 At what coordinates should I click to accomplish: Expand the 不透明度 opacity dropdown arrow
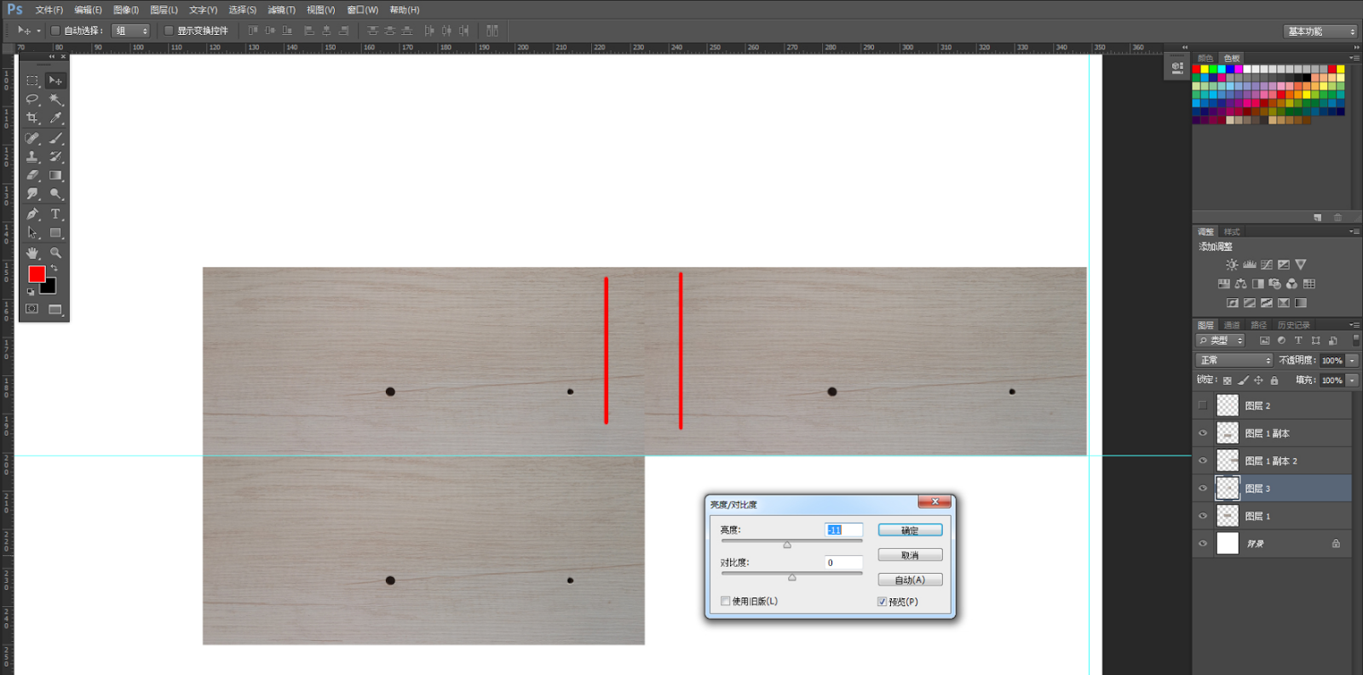(1352, 361)
